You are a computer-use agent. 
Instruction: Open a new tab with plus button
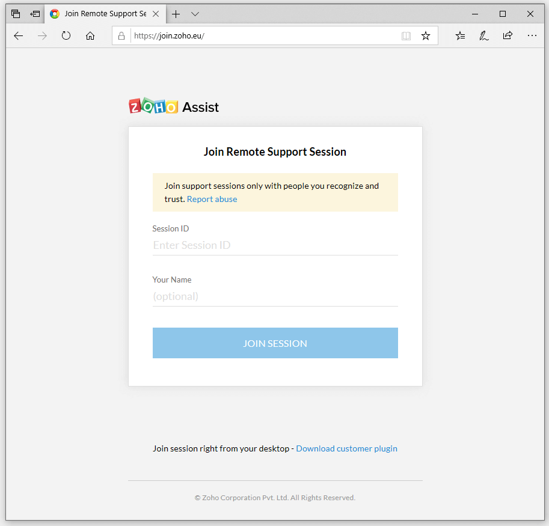[176, 14]
